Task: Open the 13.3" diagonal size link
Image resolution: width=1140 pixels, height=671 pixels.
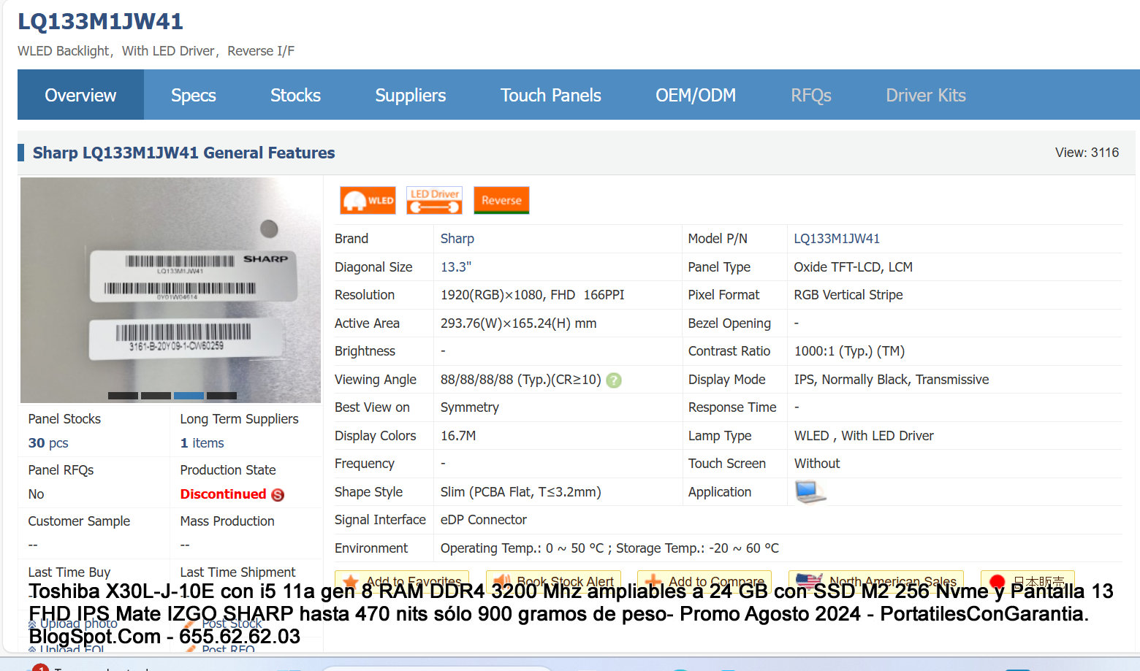Action: (x=456, y=267)
